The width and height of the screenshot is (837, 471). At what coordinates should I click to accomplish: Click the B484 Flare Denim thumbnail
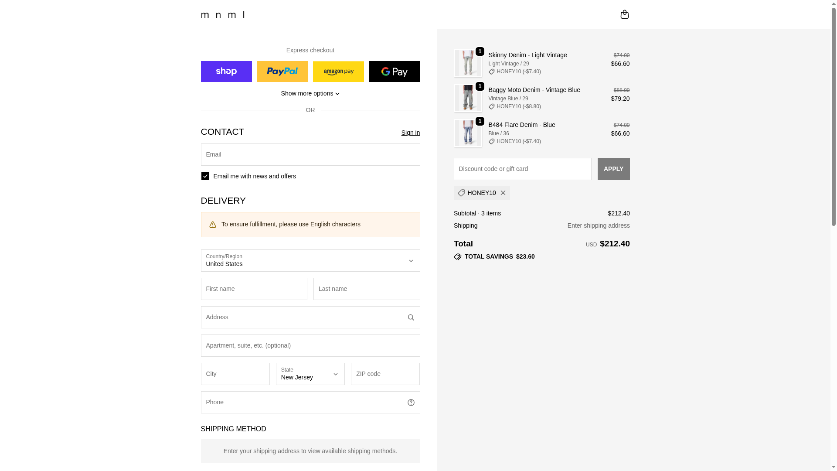click(x=468, y=133)
